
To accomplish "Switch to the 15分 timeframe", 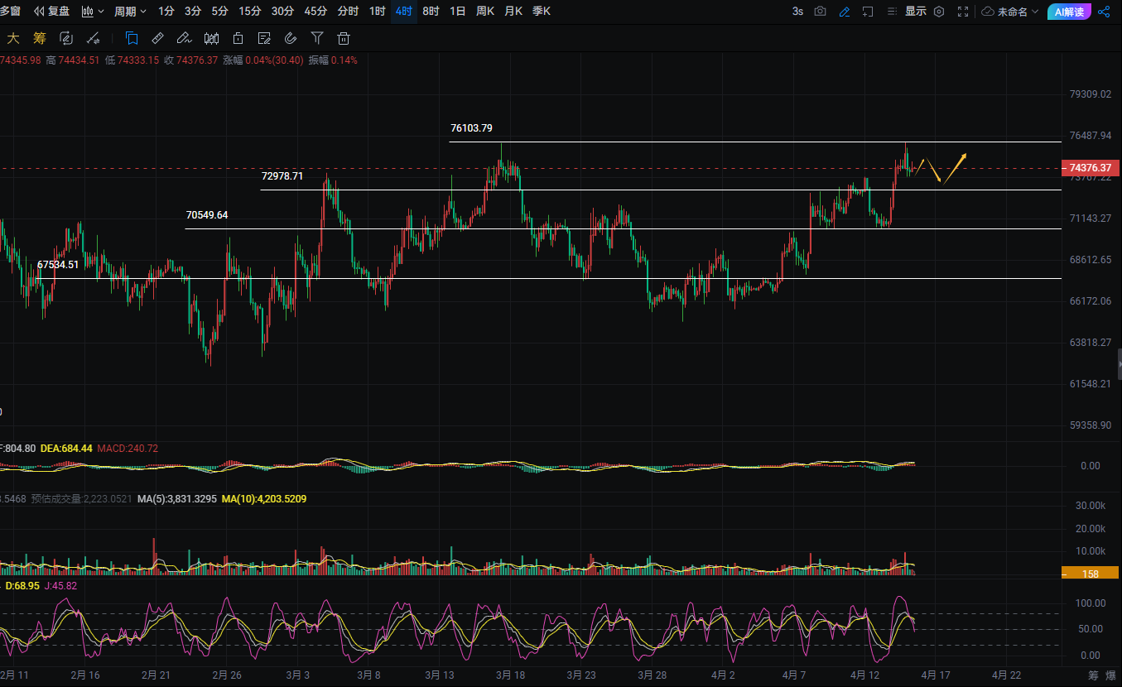I will (x=249, y=12).
